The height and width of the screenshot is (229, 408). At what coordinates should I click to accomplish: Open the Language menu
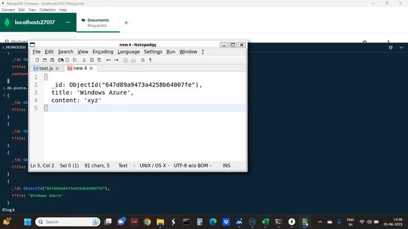(129, 52)
